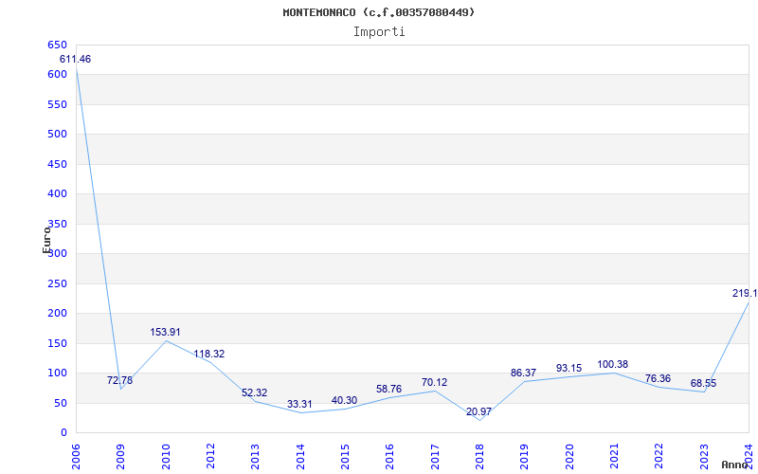758x474 pixels.
Task: Click the 2018 x-axis year label
Action: (x=479, y=456)
